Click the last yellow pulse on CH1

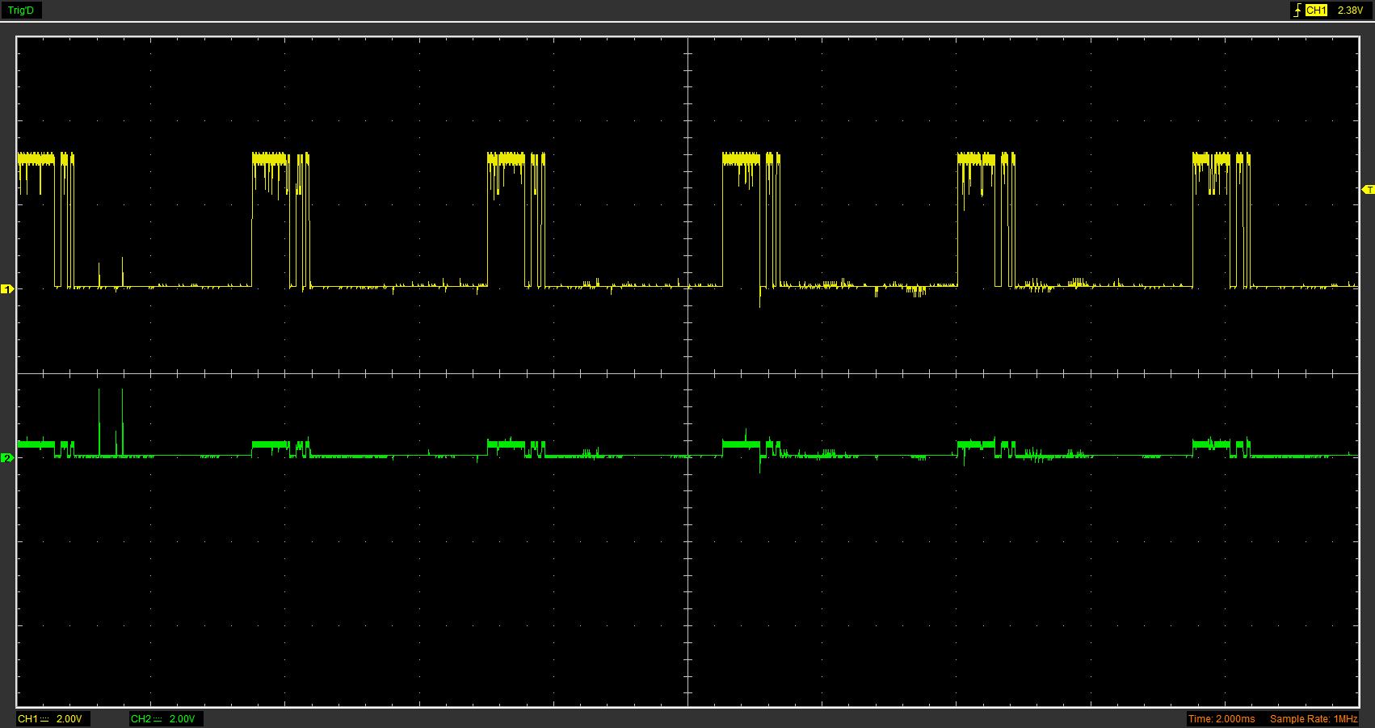click(x=1212, y=158)
